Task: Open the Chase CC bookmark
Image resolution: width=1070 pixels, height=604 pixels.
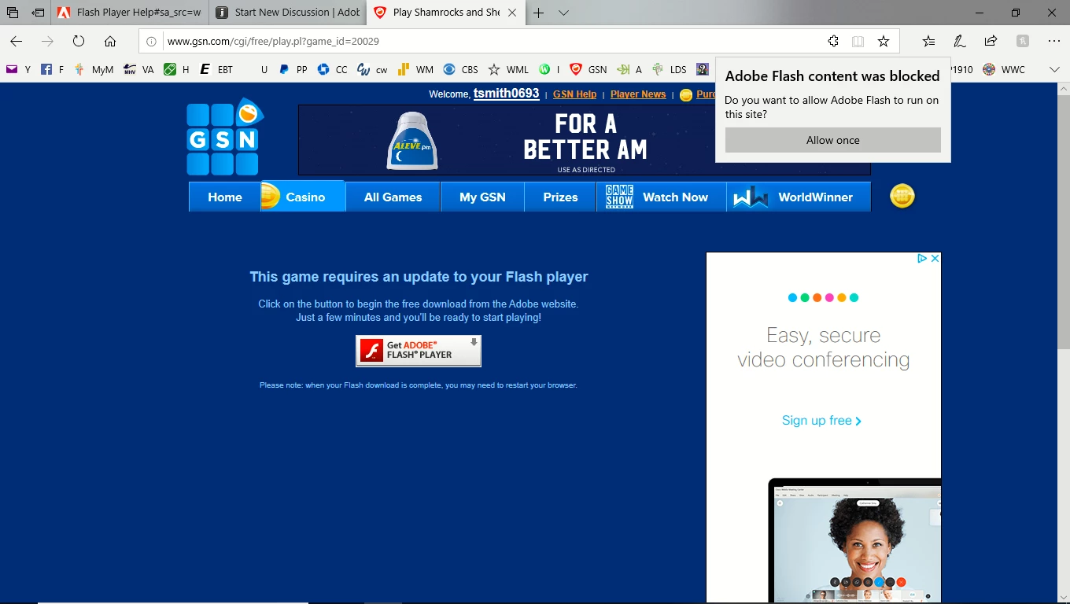Action: [332, 69]
